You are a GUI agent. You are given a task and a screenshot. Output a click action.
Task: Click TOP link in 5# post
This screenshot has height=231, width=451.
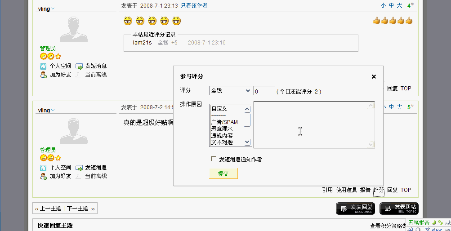click(x=406, y=190)
